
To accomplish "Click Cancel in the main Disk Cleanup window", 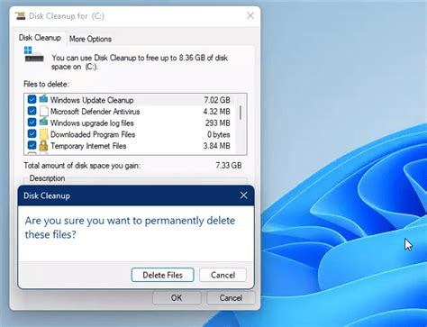I will coord(231,298).
